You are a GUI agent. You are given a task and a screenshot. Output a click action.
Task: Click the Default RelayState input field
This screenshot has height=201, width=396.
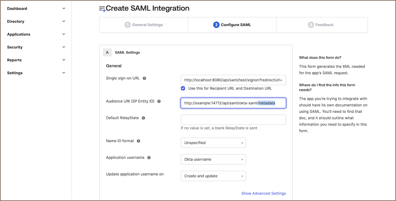pos(233,120)
